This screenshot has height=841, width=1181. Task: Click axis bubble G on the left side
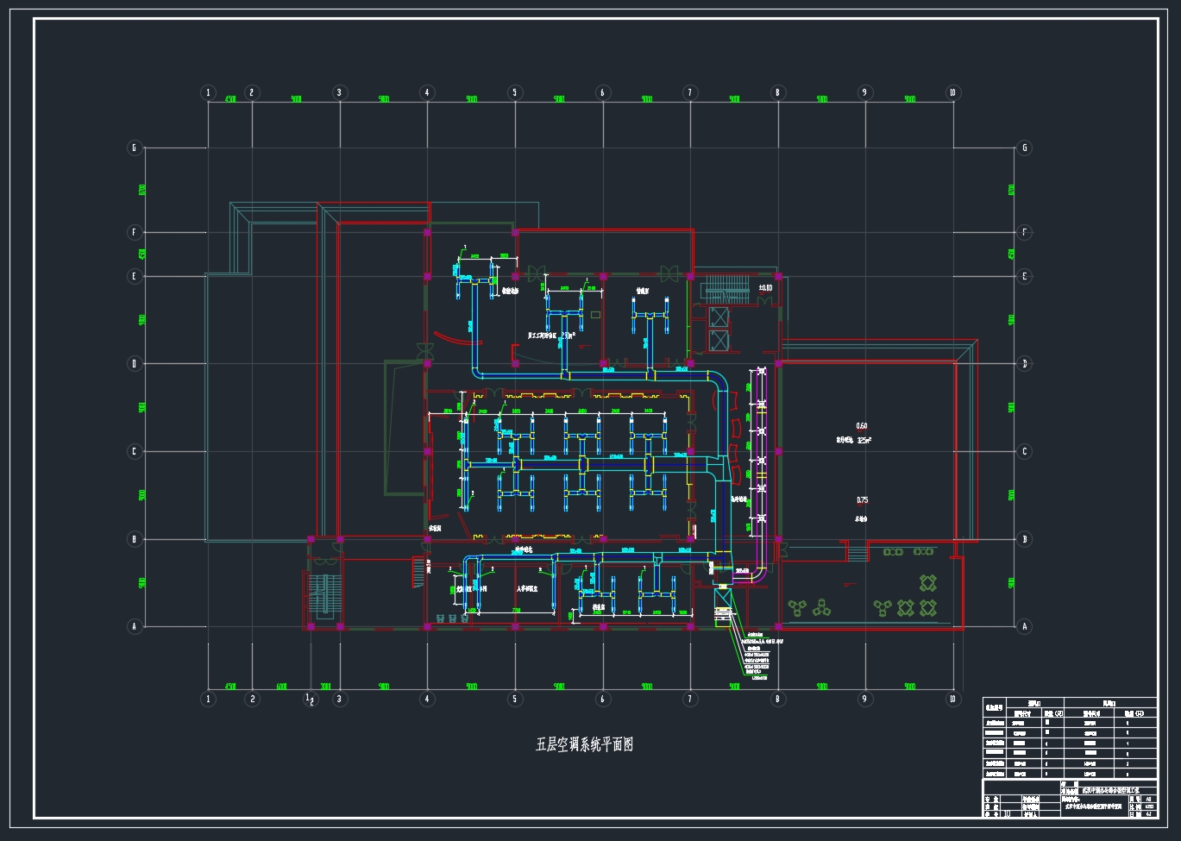tap(135, 148)
